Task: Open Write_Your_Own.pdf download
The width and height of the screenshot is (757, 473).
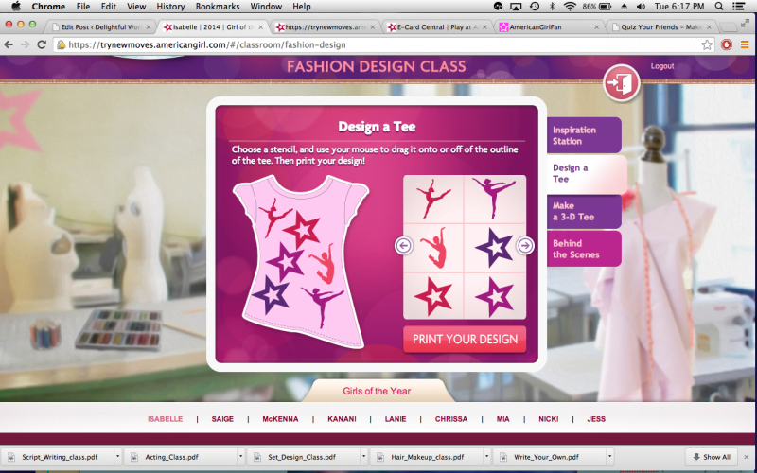Action: pyautogui.click(x=546, y=457)
